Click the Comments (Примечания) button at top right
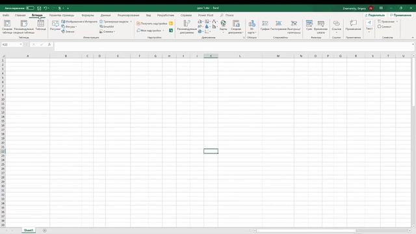The image size is (416, 234). coord(400,16)
